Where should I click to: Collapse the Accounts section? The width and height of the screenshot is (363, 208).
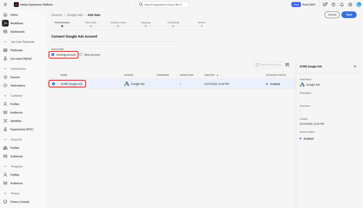5,139
